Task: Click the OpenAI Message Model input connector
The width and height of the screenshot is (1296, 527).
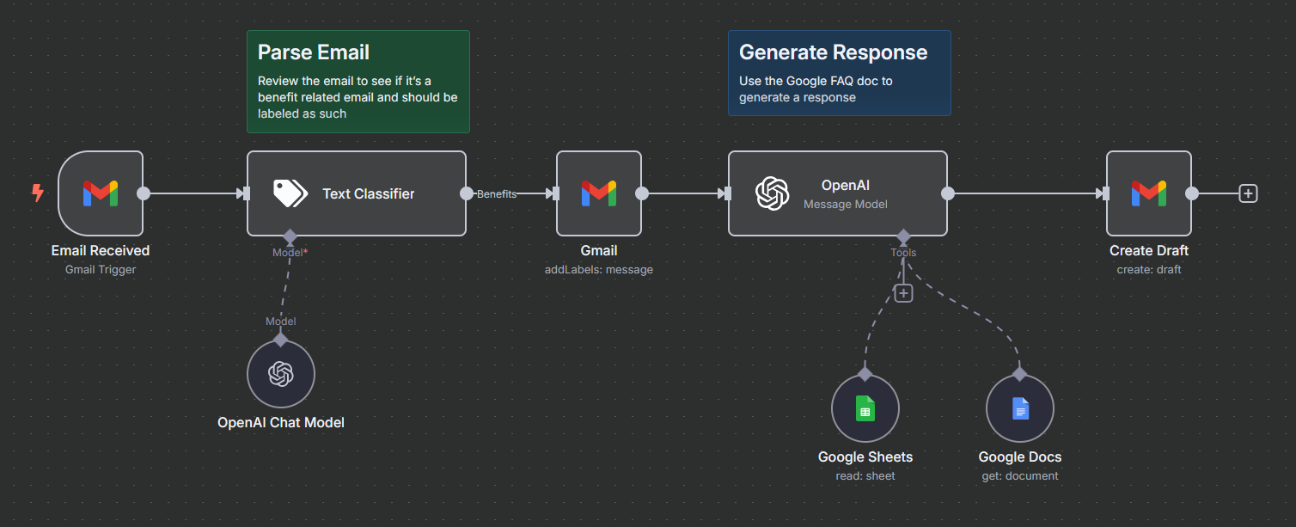Action: (728, 193)
